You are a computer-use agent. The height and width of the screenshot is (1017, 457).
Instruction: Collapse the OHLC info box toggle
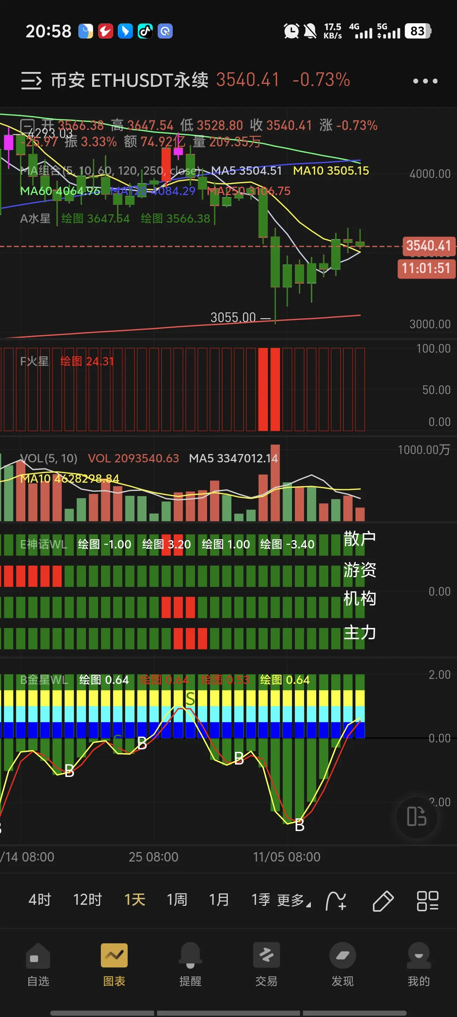tap(27, 126)
